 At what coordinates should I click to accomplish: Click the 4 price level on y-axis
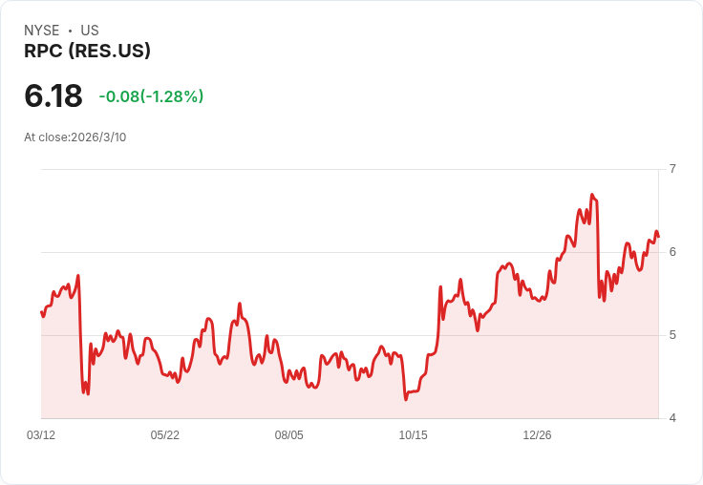672,418
